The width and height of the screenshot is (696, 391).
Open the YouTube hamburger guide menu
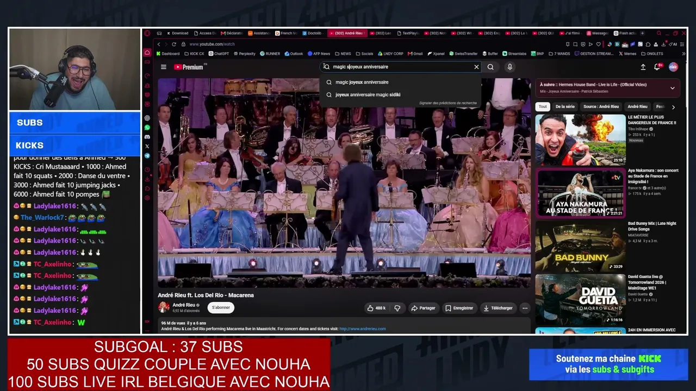pyautogui.click(x=163, y=67)
